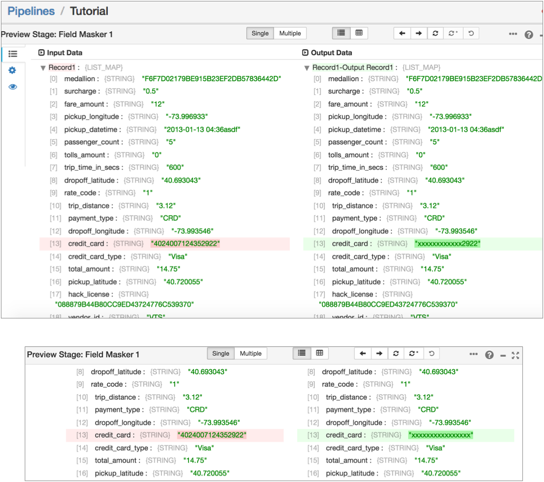Switch upper preview panel to list view

tap(341, 33)
